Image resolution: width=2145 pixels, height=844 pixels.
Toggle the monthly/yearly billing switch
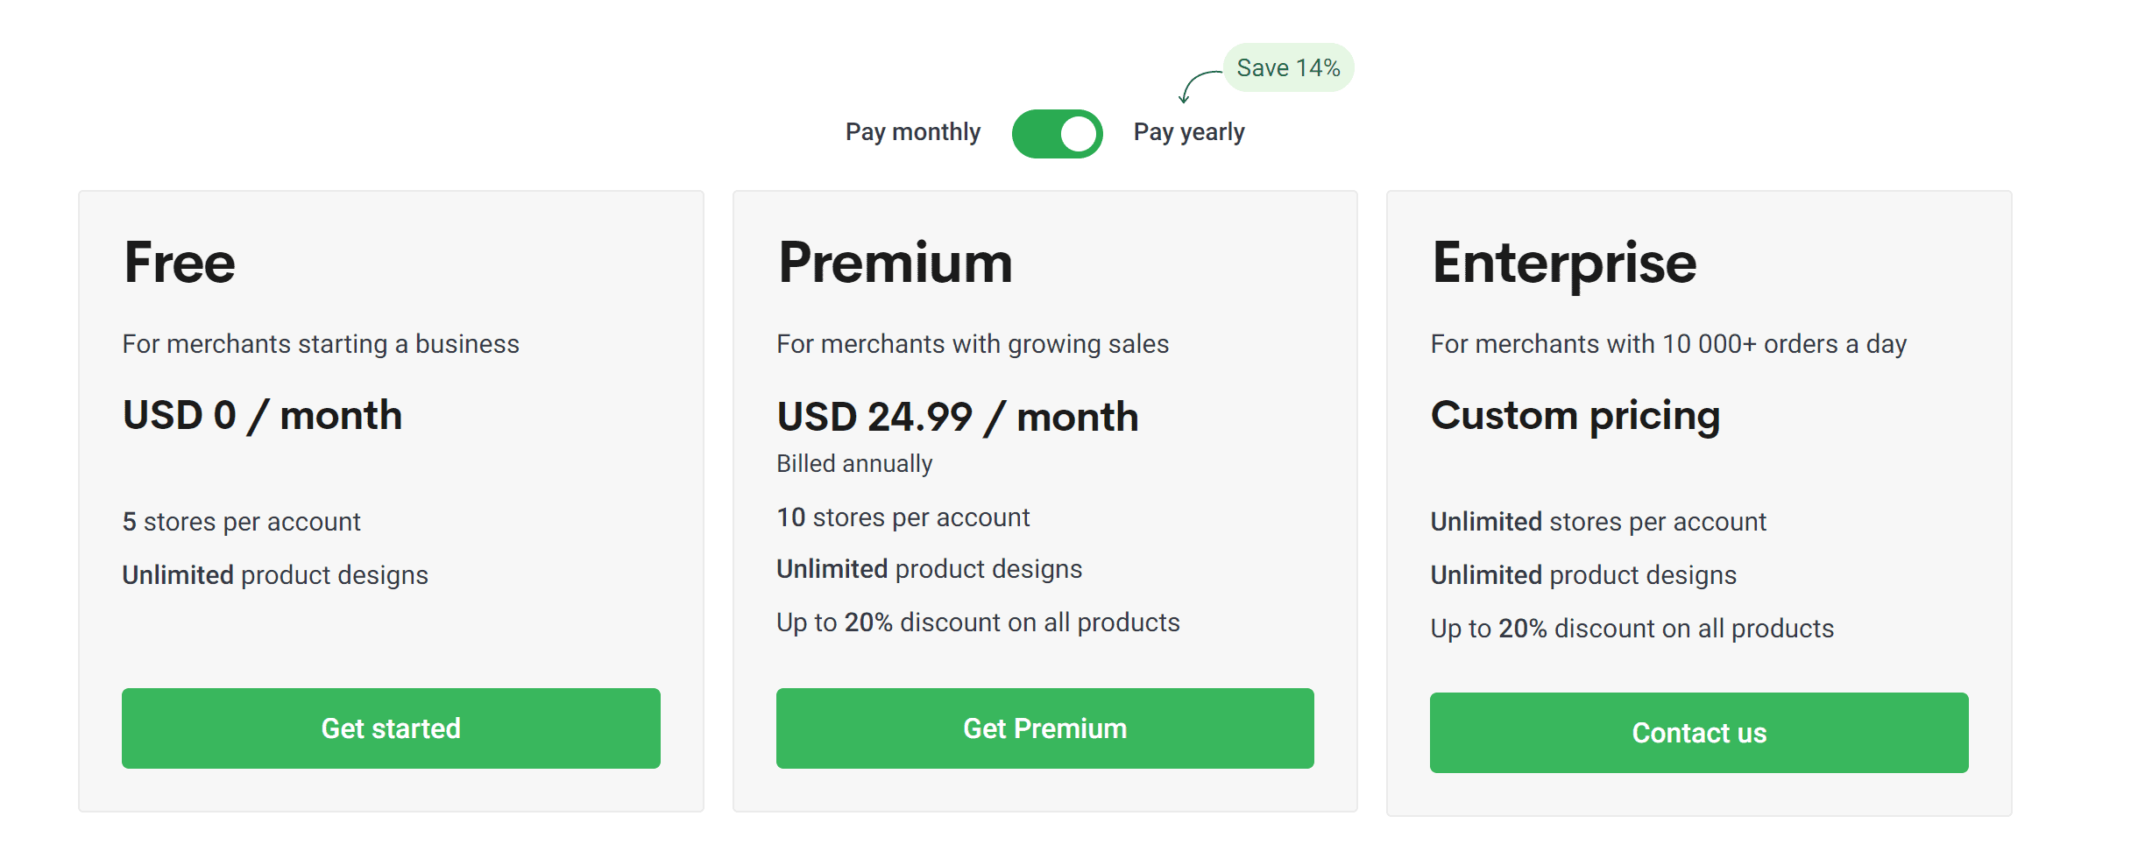(1057, 134)
